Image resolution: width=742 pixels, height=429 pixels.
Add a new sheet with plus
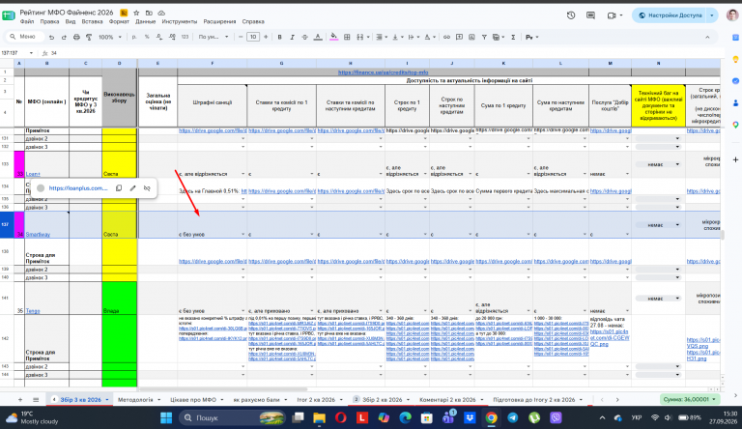(20, 400)
